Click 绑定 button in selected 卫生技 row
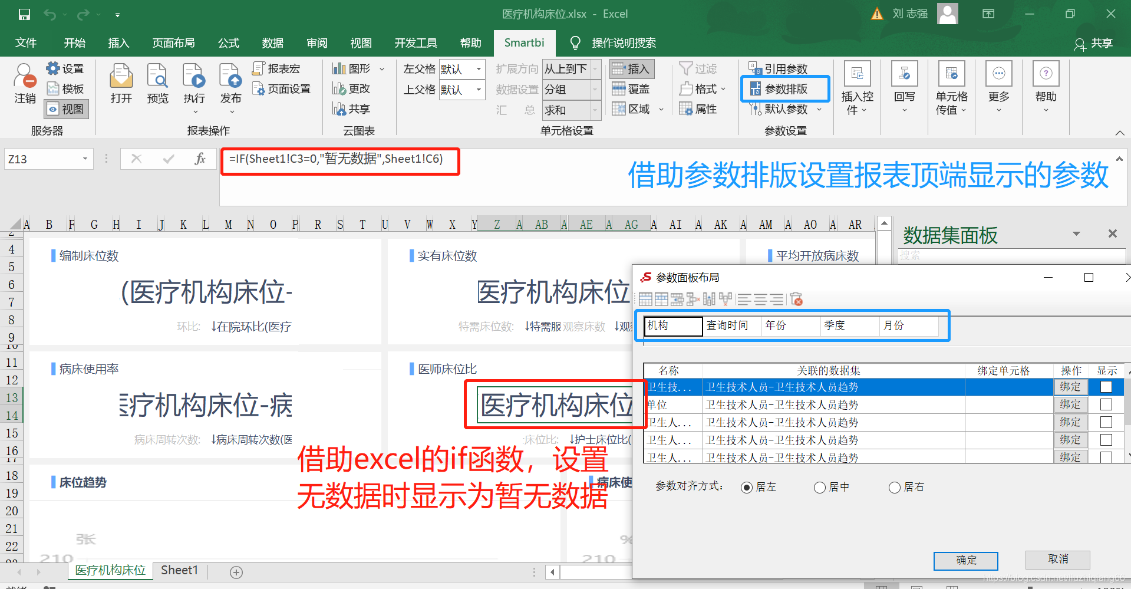Screen dimensions: 1131x589 click(x=1070, y=387)
